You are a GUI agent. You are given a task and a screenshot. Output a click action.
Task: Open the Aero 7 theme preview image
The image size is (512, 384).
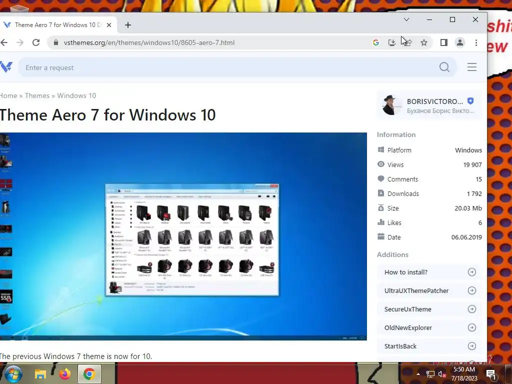(183, 236)
